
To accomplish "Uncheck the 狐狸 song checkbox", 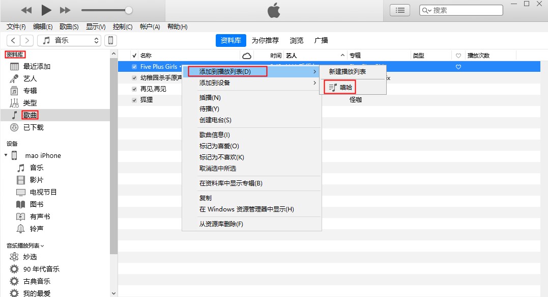I will (x=134, y=100).
